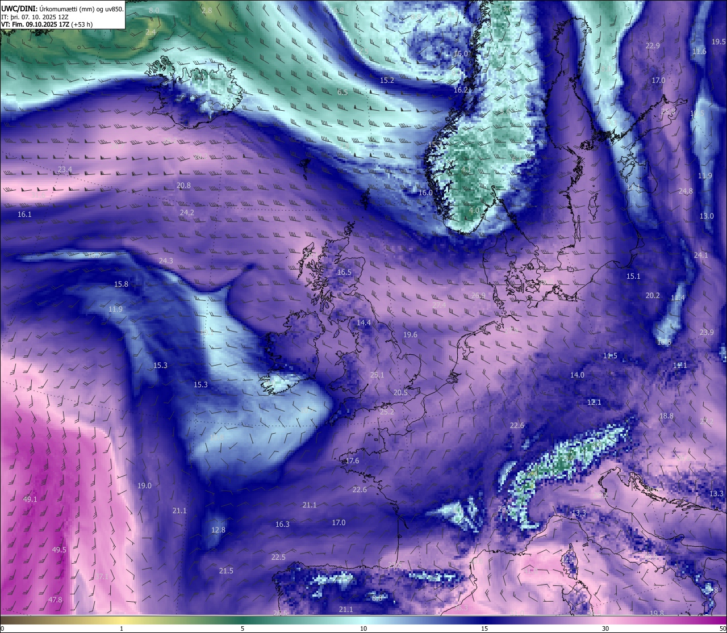727x633 pixels.
Task: Click the map value "14.0"
Action: coord(577,375)
